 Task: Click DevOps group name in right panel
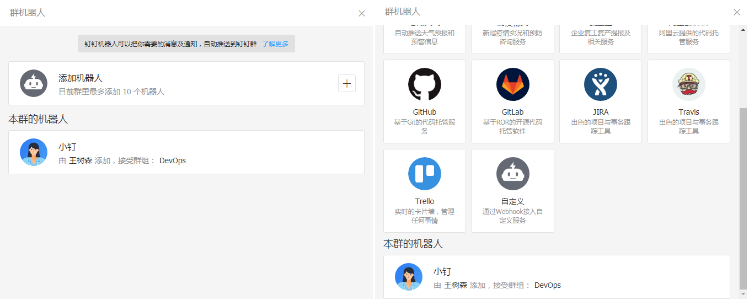pos(548,285)
